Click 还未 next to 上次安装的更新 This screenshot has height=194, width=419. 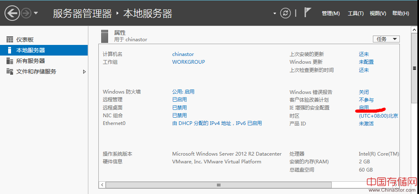click(x=364, y=54)
